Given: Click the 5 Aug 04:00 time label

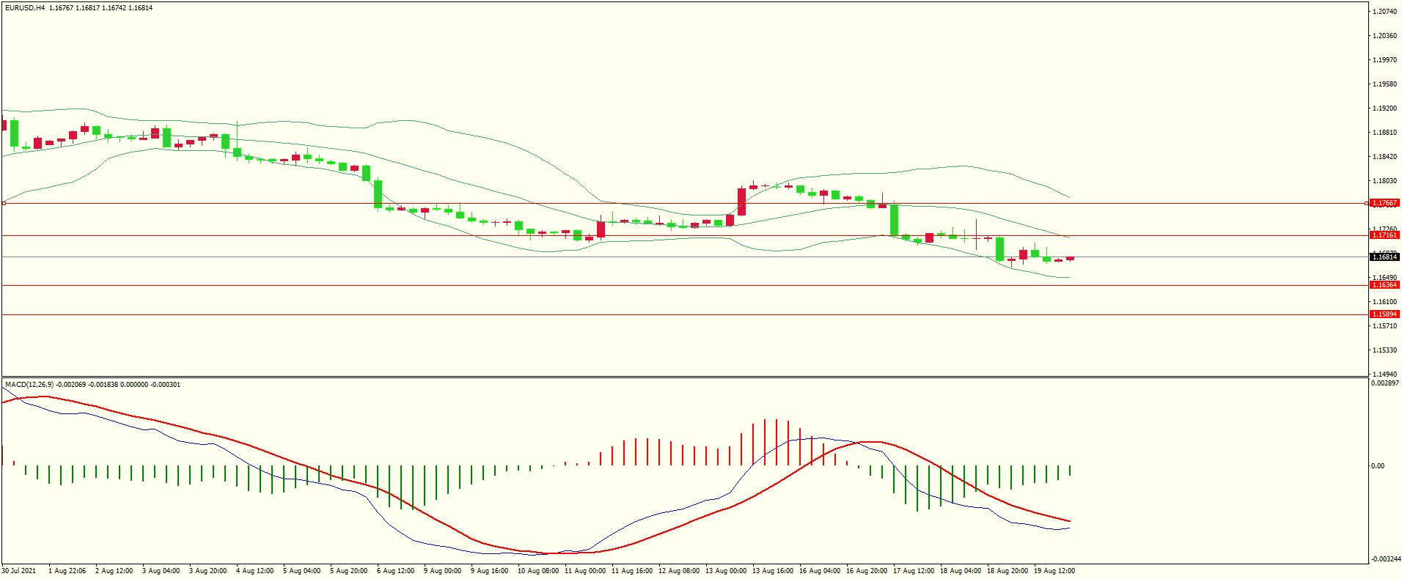Looking at the screenshot, I should (301, 571).
